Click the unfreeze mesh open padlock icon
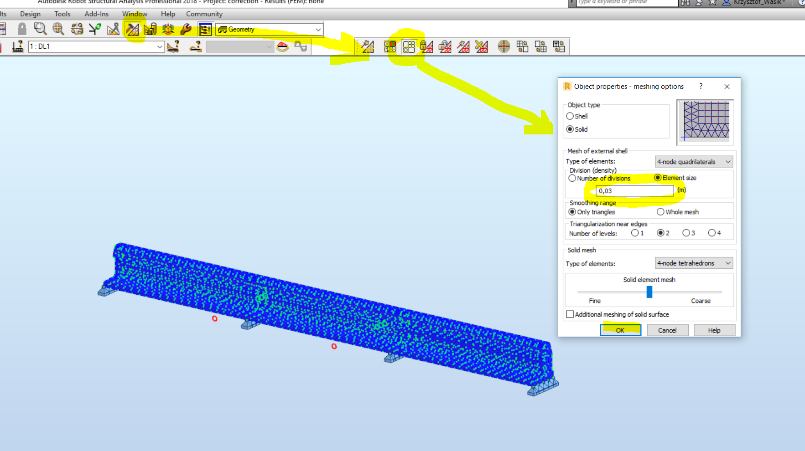805x451 pixels. click(445, 46)
